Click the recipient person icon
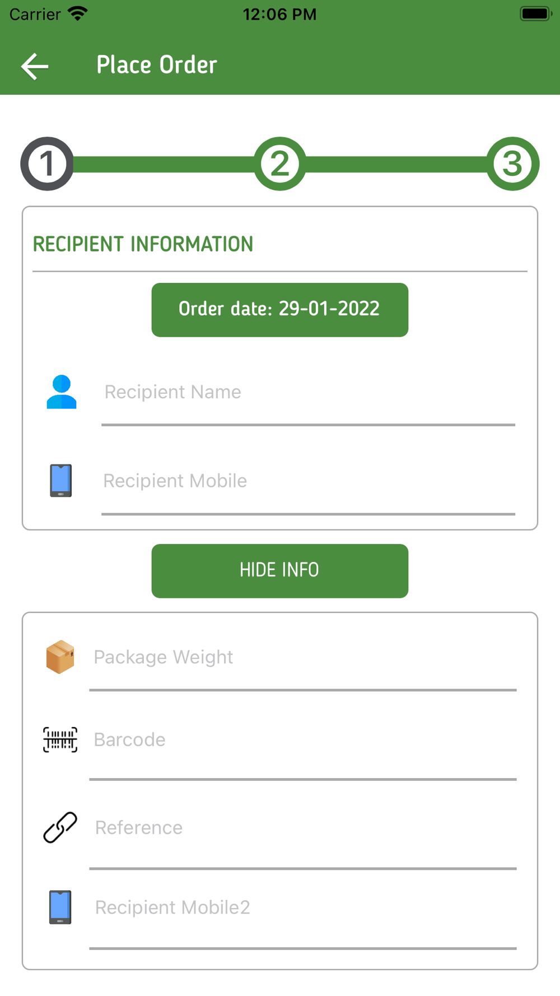Viewport: 560px width, 996px height. [x=61, y=392]
